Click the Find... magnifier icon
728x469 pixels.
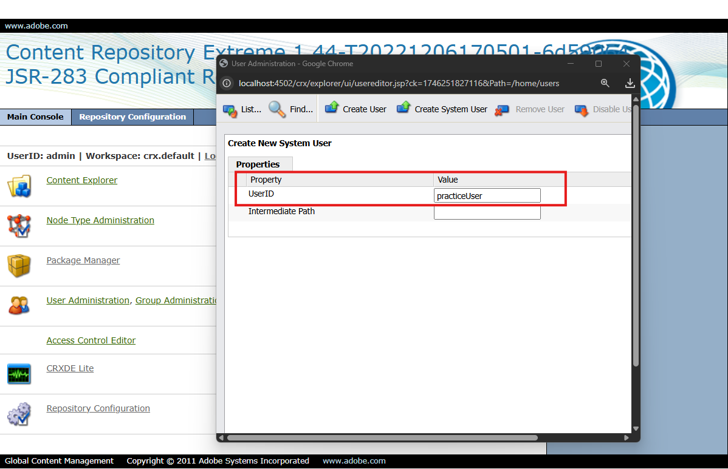tap(277, 109)
